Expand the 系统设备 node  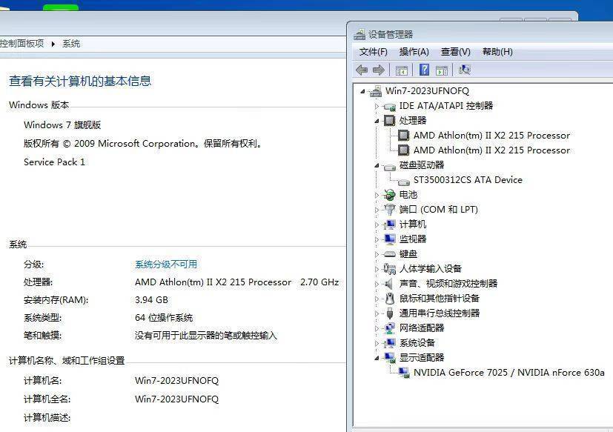377,343
